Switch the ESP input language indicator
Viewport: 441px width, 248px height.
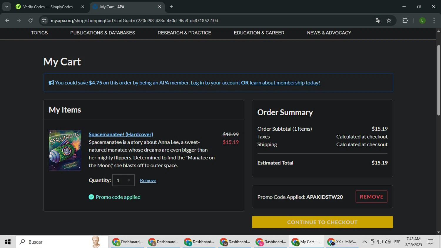[397, 242]
